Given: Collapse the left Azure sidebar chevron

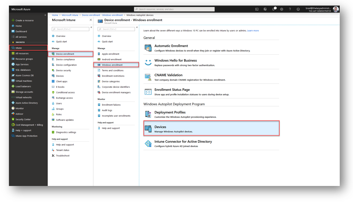Looking at the screenshot, I should 45,15.
